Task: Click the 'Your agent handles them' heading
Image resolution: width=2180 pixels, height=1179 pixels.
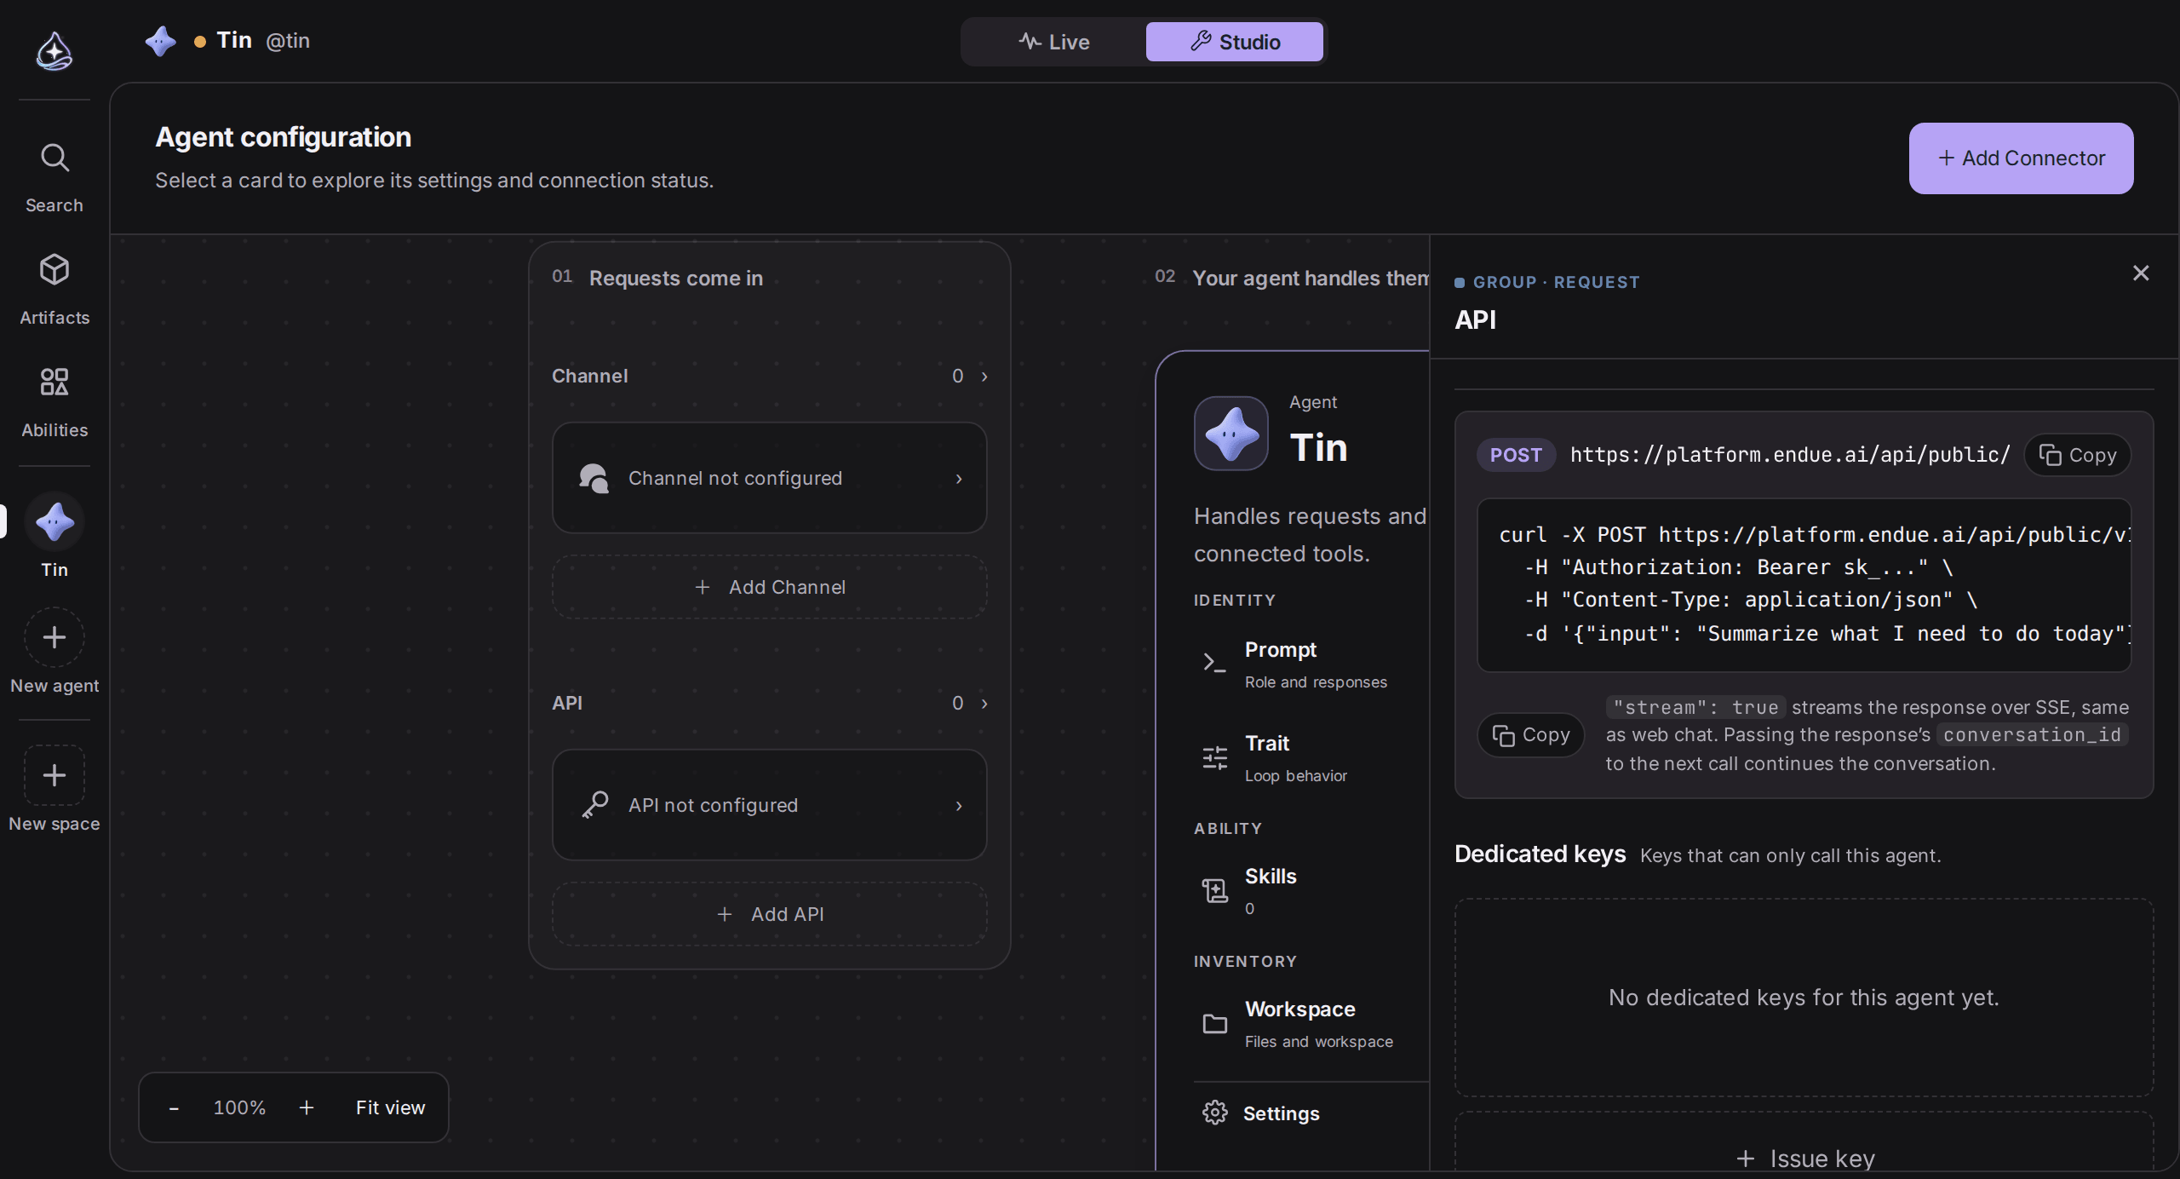Action: coord(1311,279)
